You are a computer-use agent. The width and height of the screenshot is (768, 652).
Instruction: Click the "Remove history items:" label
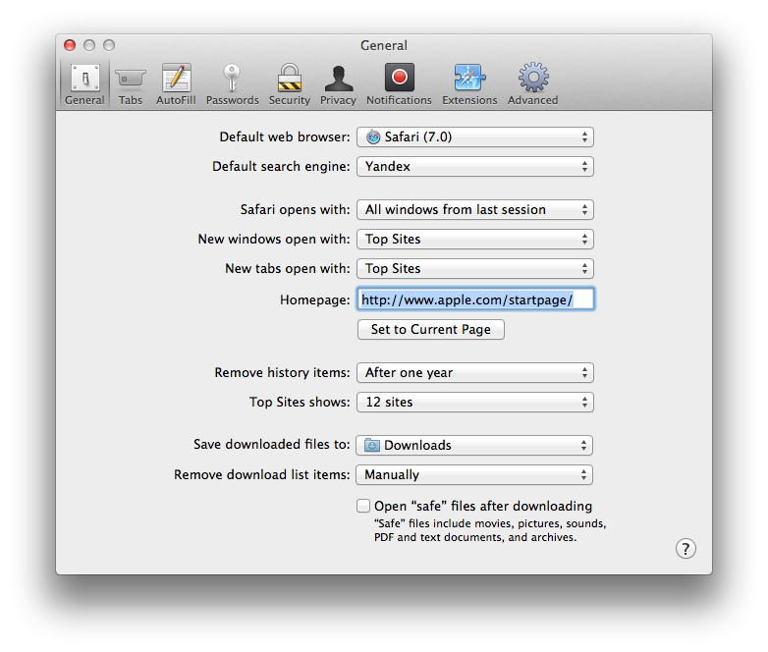[282, 373]
